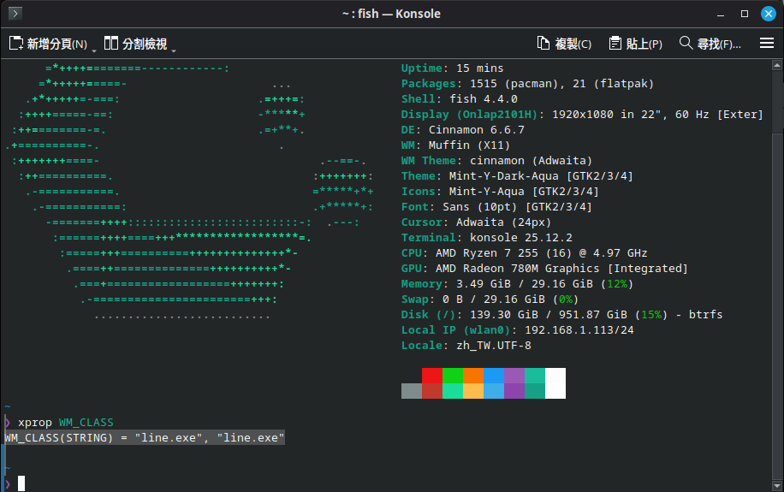Open the find (尋找) search tool
784x492 pixels.
pyautogui.click(x=710, y=44)
